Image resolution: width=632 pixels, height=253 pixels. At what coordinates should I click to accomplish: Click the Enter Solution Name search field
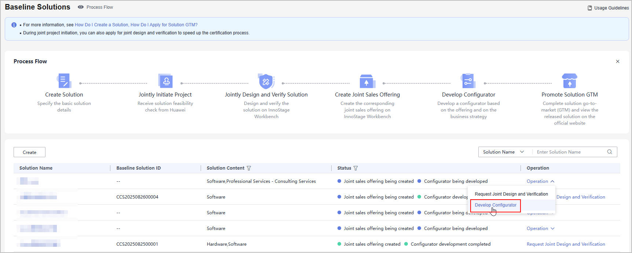coord(569,152)
